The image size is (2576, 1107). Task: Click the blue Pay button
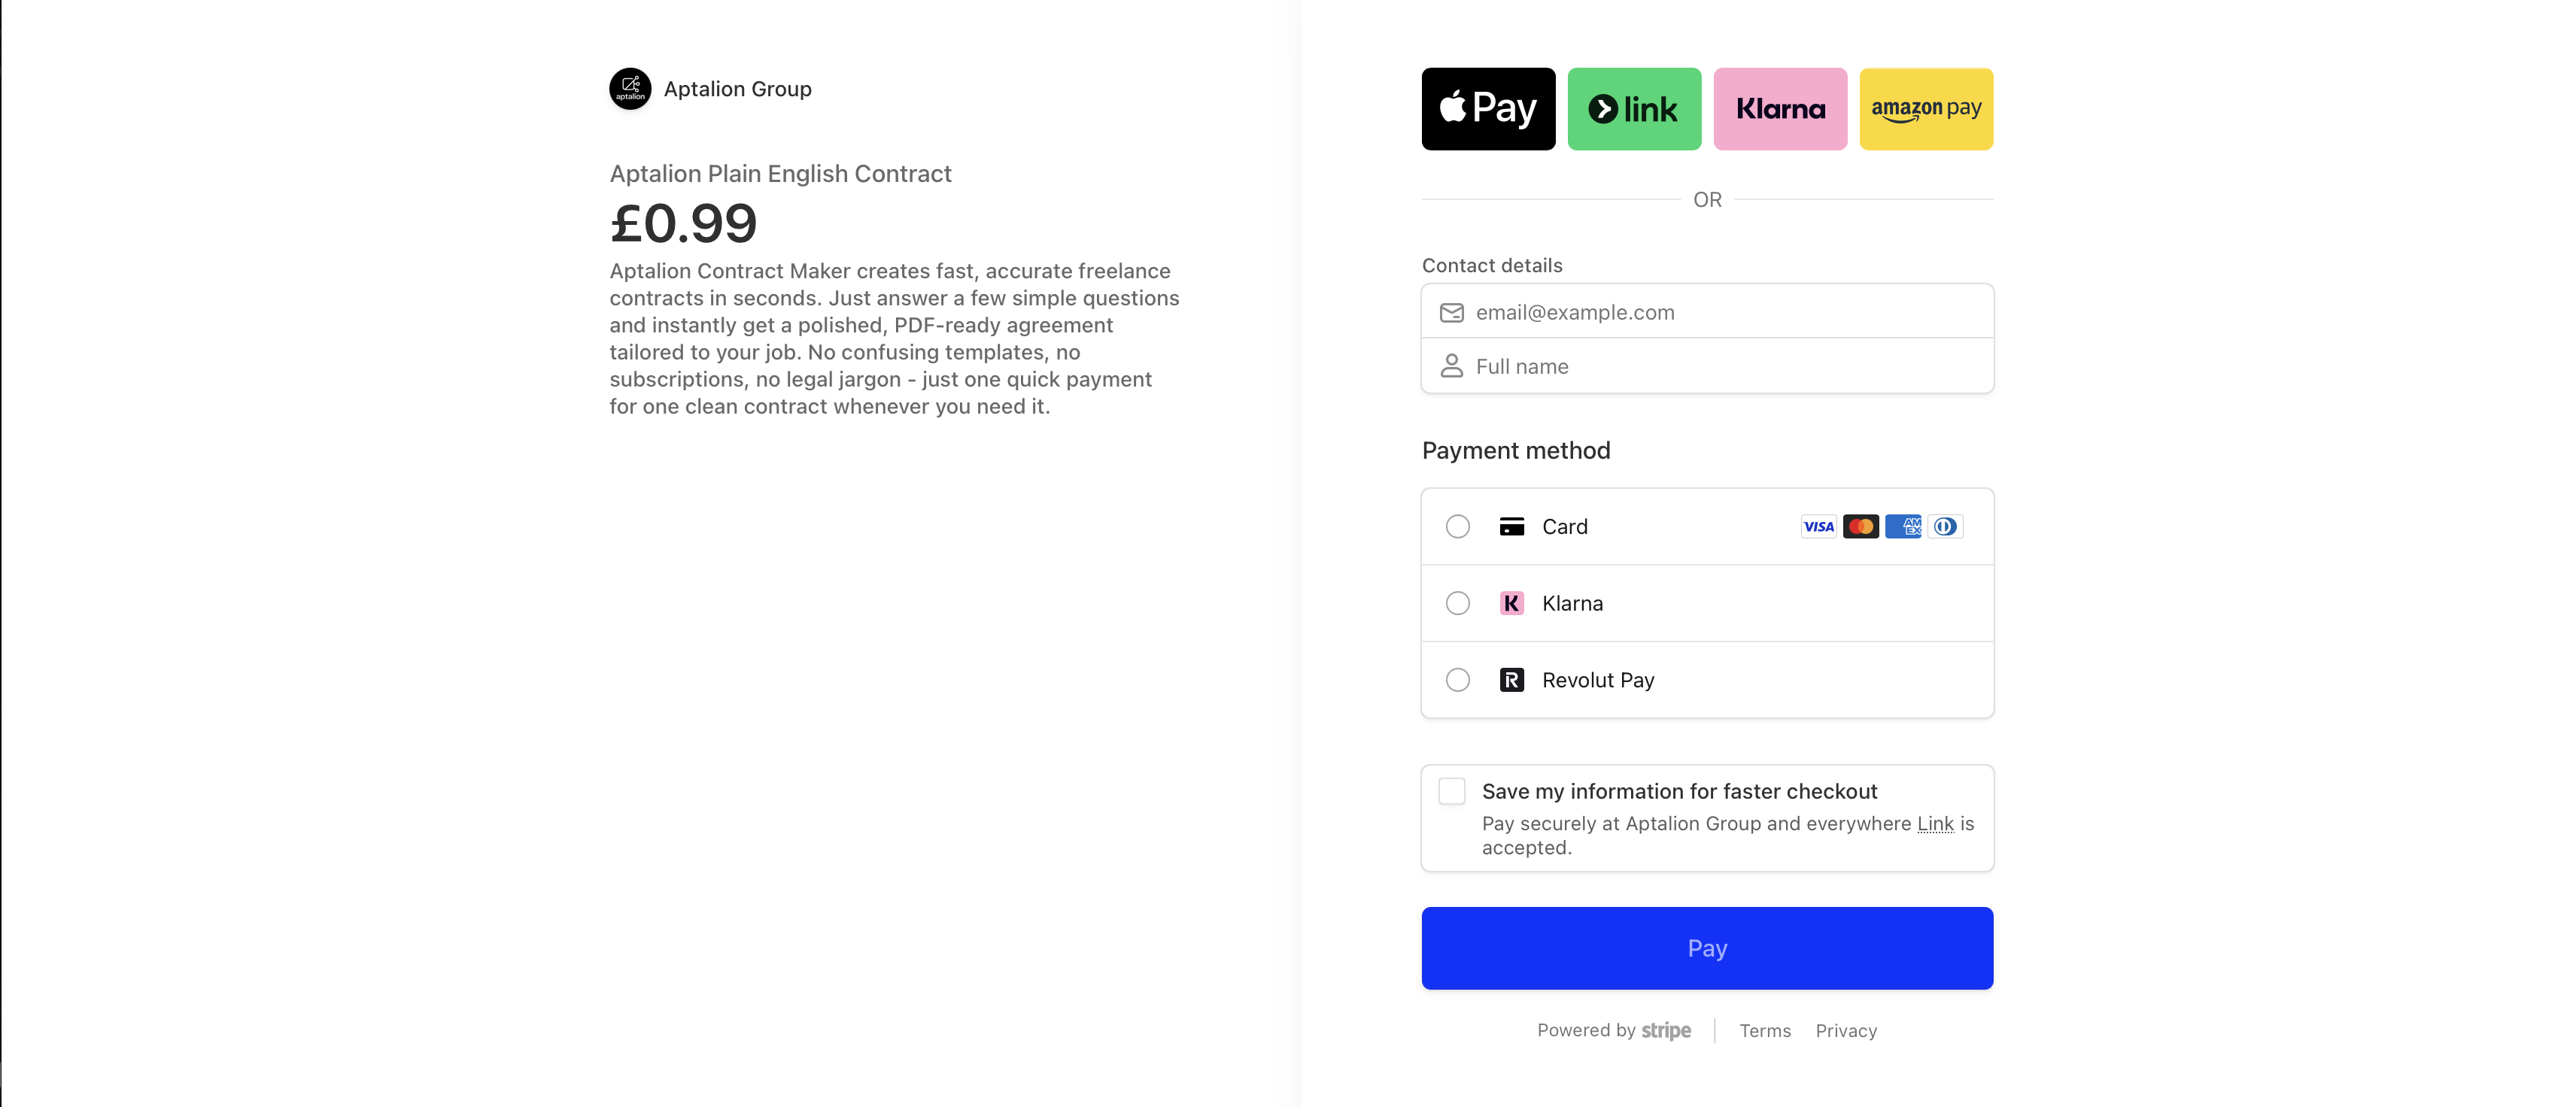coord(1707,947)
